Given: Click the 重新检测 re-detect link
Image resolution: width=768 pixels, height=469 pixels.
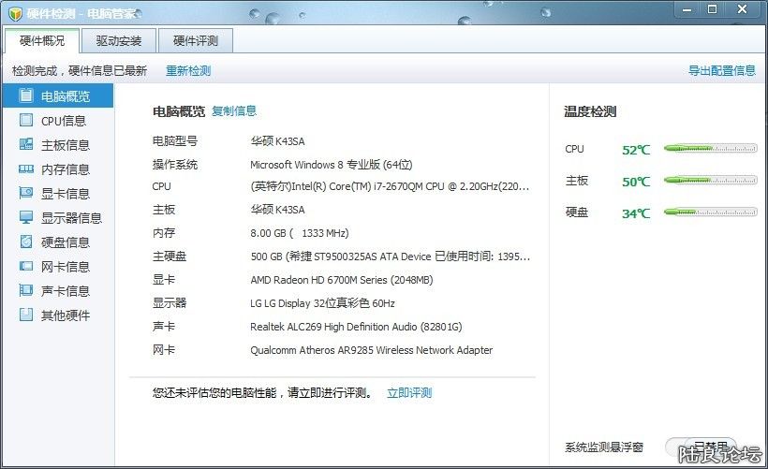Looking at the screenshot, I should pos(188,71).
